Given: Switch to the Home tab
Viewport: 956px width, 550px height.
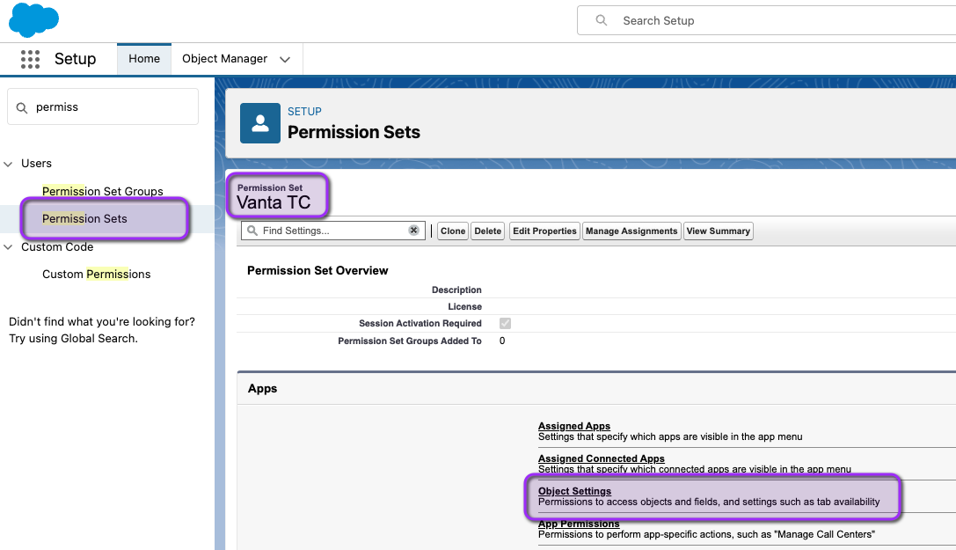Looking at the screenshot, I should pyautogui.click(x=144, y=59).
